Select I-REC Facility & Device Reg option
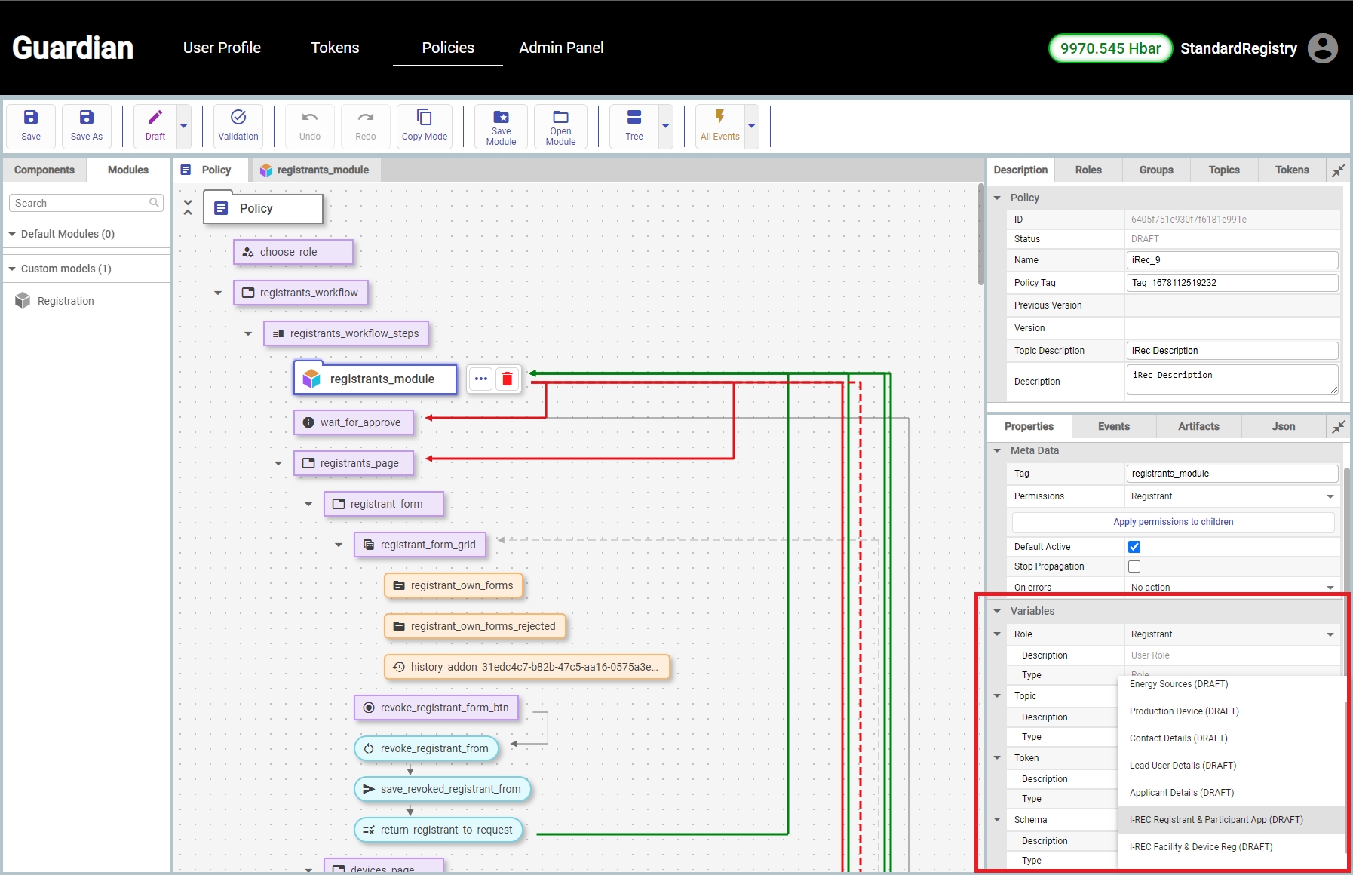 pos(1201,847)
